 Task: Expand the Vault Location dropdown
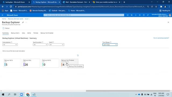click(40, 45)
